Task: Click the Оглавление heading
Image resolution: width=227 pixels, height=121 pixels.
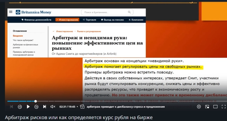Action: (x=20, y=31)
